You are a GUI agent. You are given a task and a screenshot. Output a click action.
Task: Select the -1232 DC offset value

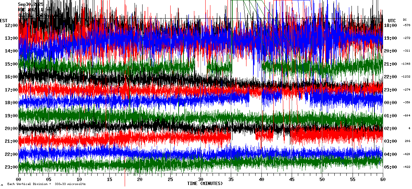(406, 77)
